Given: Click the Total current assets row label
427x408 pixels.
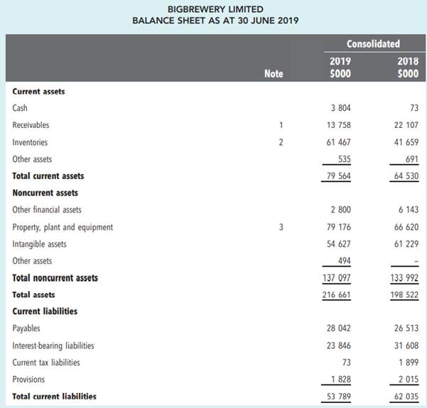Looking at the screenshot, I should coord(48,176).
